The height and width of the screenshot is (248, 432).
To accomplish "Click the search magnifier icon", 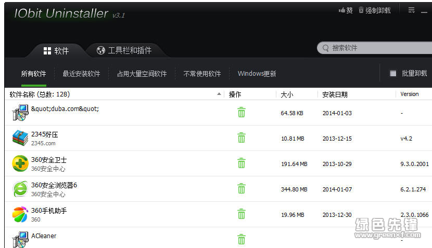I will click(325, 48).
